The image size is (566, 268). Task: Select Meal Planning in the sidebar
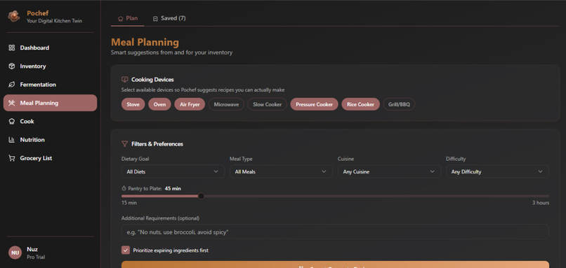[50, 103]
